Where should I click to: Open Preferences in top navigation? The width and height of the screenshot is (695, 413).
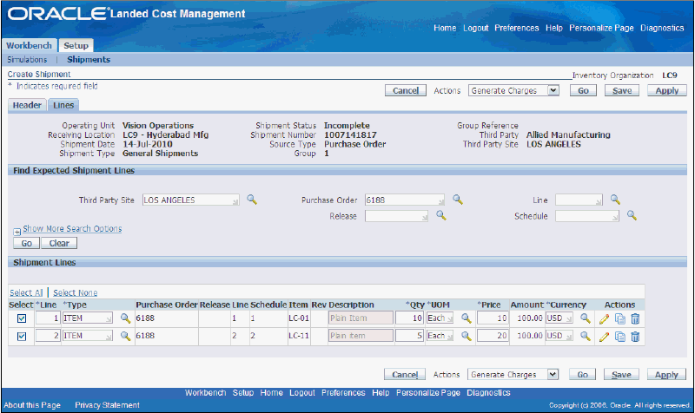516,28
